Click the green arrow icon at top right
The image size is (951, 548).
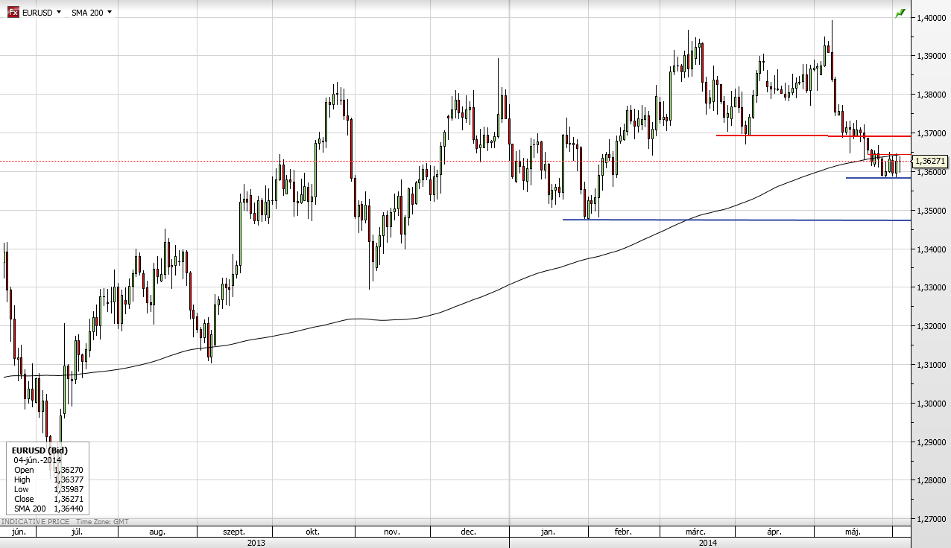point(900,13)
